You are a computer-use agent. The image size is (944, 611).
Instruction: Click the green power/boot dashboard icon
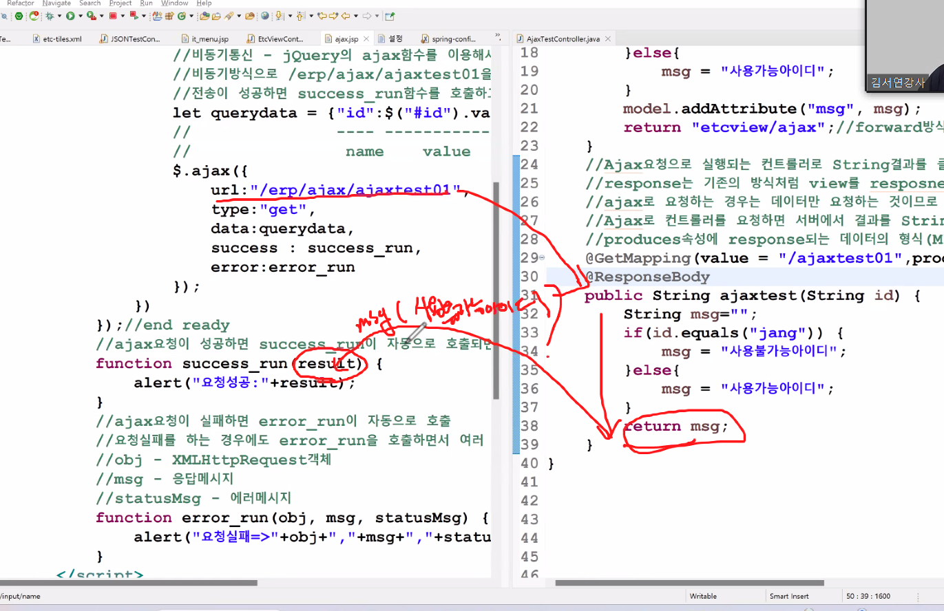19,15
